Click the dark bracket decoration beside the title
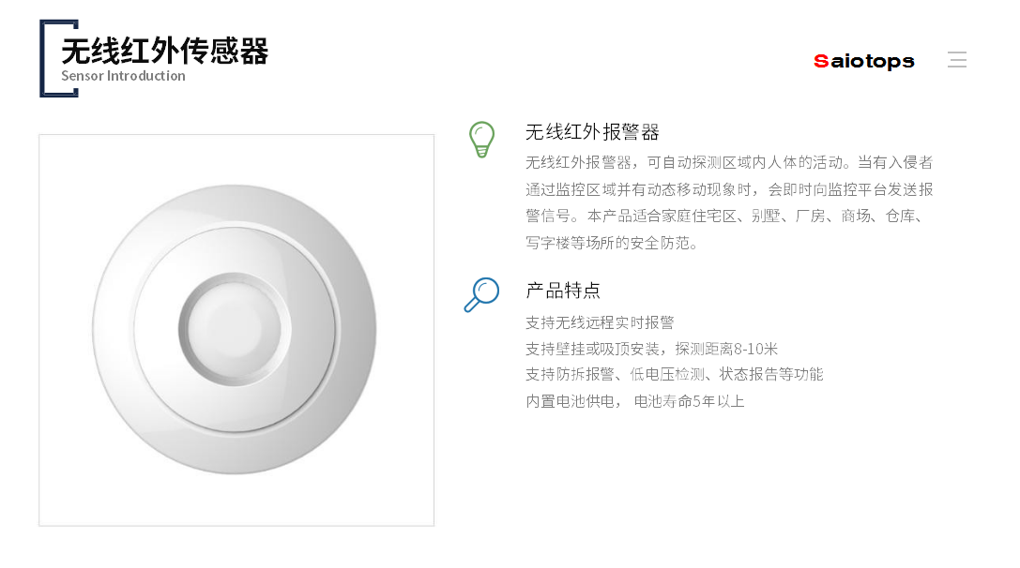1020x568 pixels. tap(47, 58)
